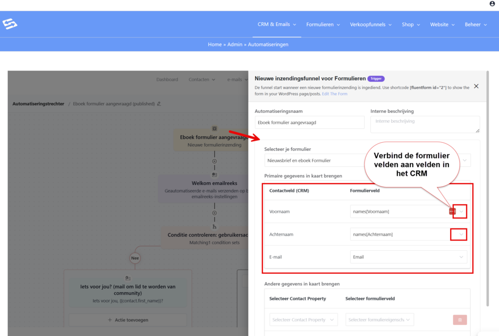499x336 pixels.
Task: Close the trigger settings panel
Action: pyautogui.click(x=476, y=86)
